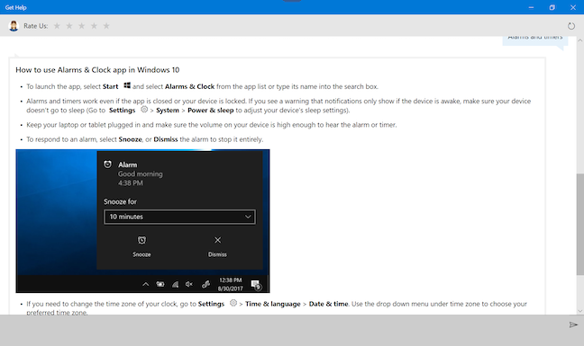Click the battery icon in the pictured taskbar

pos(160,284)
